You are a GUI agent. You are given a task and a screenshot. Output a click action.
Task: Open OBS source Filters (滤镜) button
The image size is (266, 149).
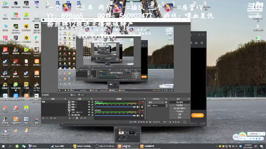(x=81, y=95)
